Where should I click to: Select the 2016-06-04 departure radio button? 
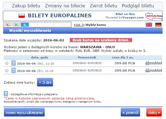(7, 63)
